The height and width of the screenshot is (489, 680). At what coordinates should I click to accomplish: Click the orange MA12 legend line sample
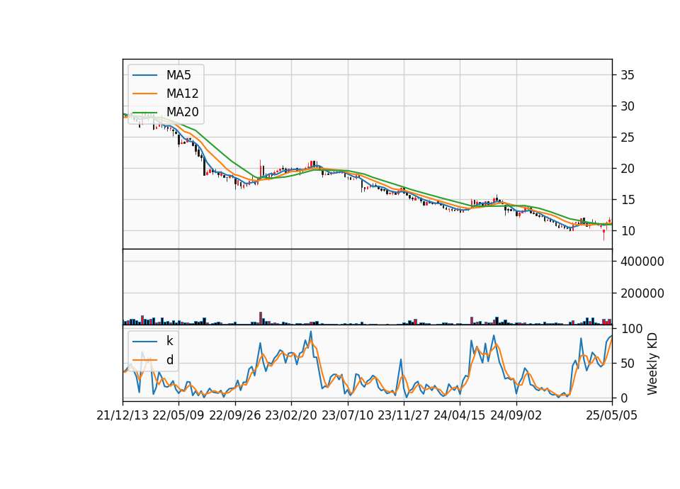click(x=144, y=94)
